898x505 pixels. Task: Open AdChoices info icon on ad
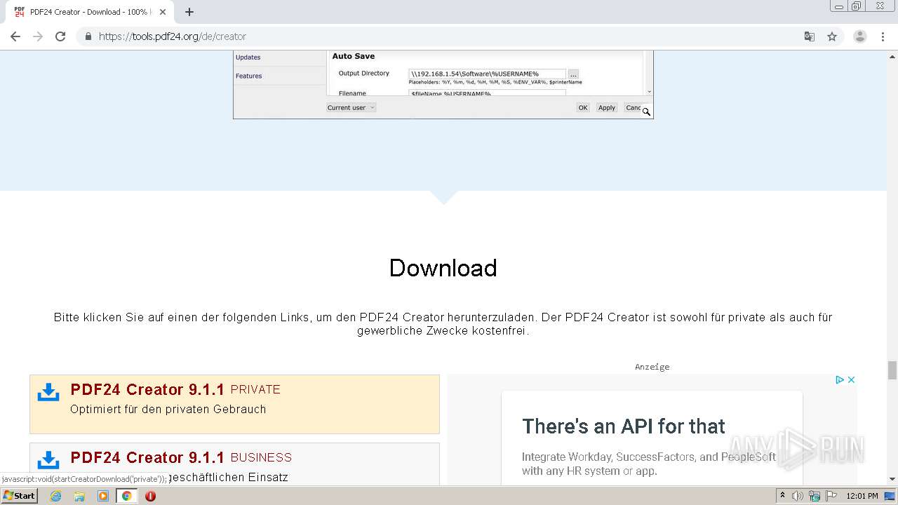pos(839,379)
